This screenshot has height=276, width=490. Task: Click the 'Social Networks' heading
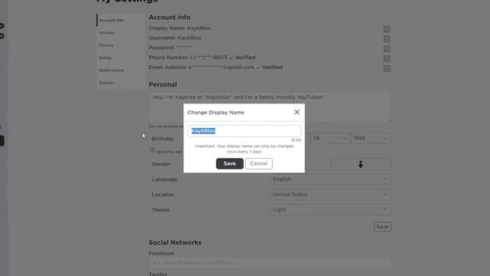(175, 242)
